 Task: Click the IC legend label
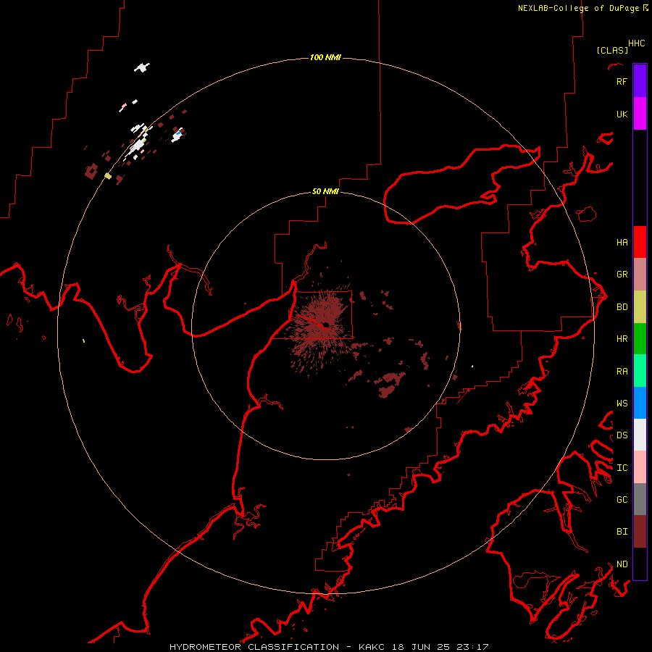click(x=622, y=467)
